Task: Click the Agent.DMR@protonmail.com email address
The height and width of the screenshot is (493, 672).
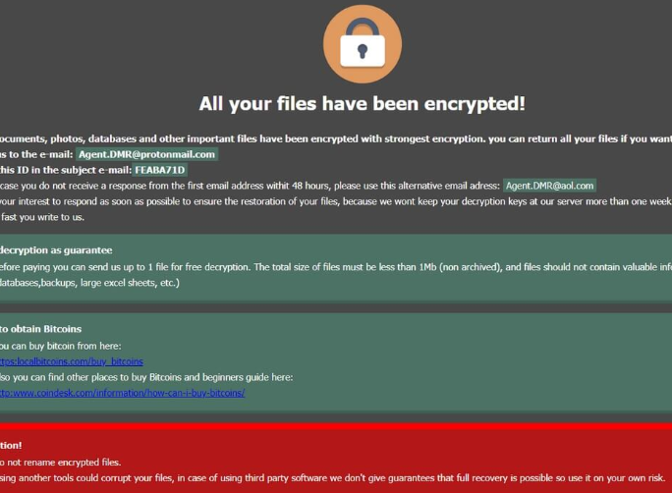Action: [146, 154]
